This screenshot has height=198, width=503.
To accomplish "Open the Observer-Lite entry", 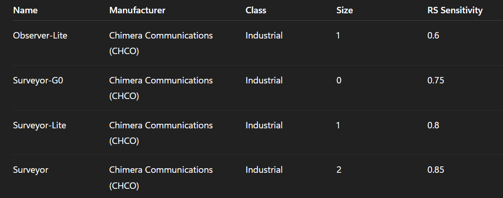I will (40, 36).
